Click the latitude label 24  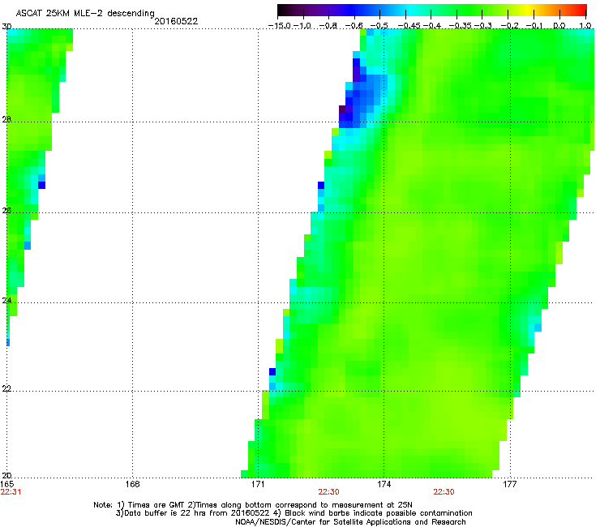6,301
